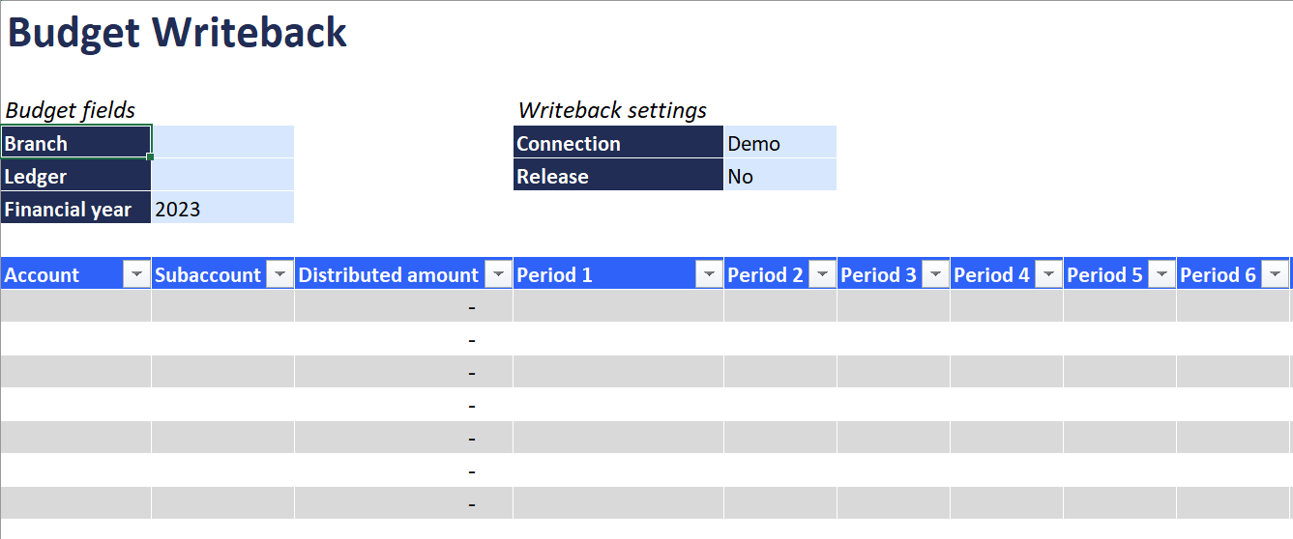Open the Period 3 filter dropdown
The width and height of the screenshot is (1293, 539).
click(935, 275)
